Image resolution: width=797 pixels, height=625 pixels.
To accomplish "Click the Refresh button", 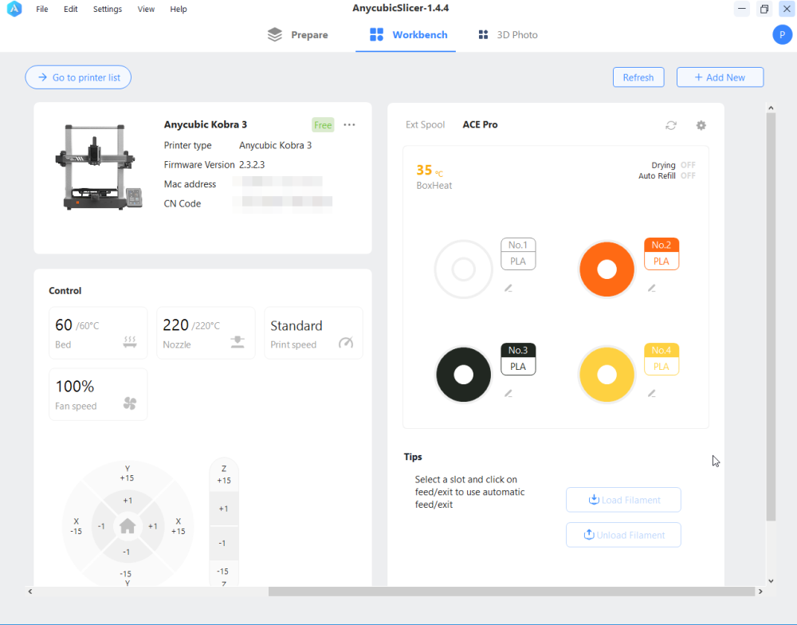I will click(638, 77).
